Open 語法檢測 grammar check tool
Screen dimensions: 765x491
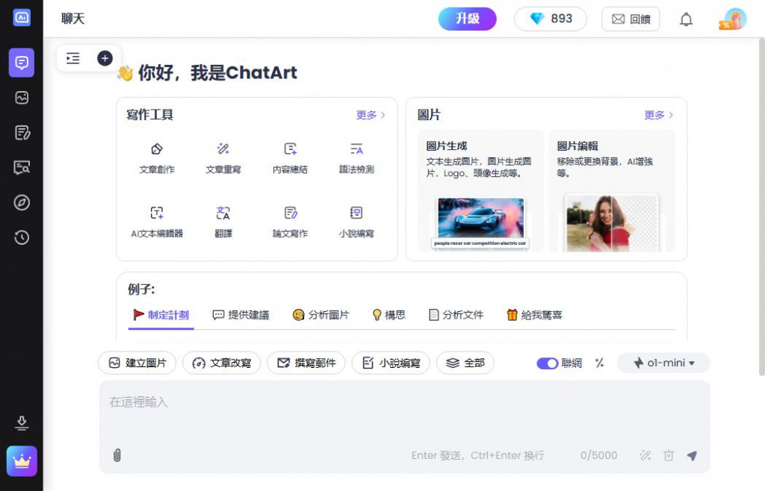[356, 158]
